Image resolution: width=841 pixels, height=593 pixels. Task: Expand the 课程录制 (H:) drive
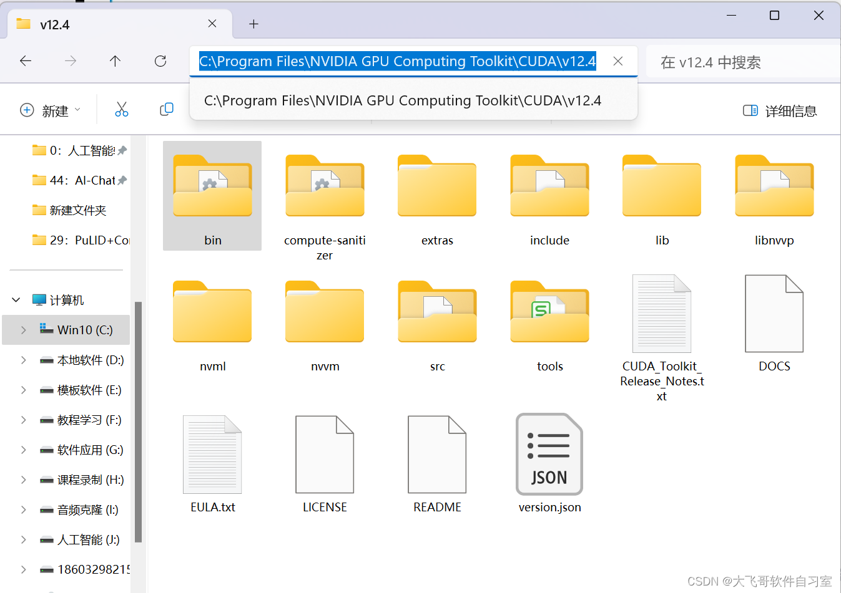24,480
